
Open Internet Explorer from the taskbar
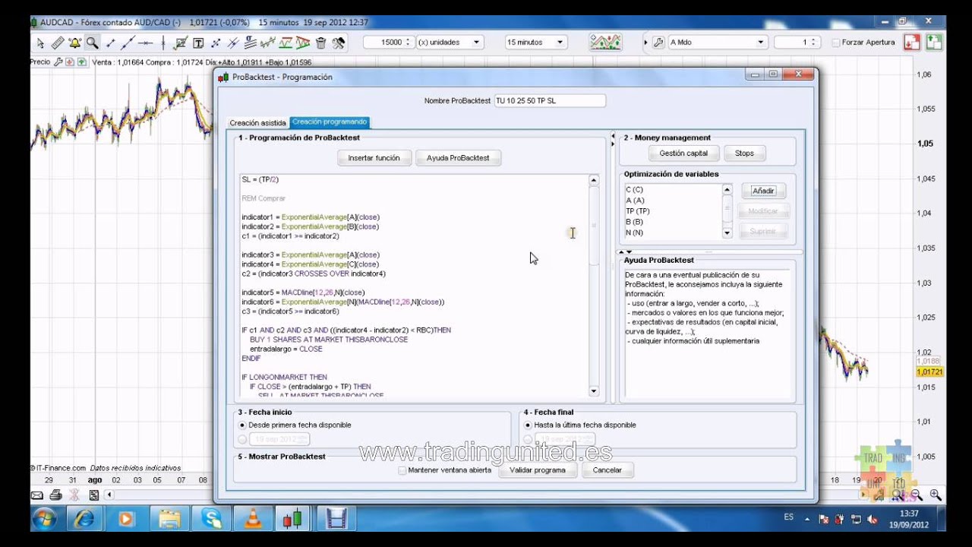coord(84,519)
